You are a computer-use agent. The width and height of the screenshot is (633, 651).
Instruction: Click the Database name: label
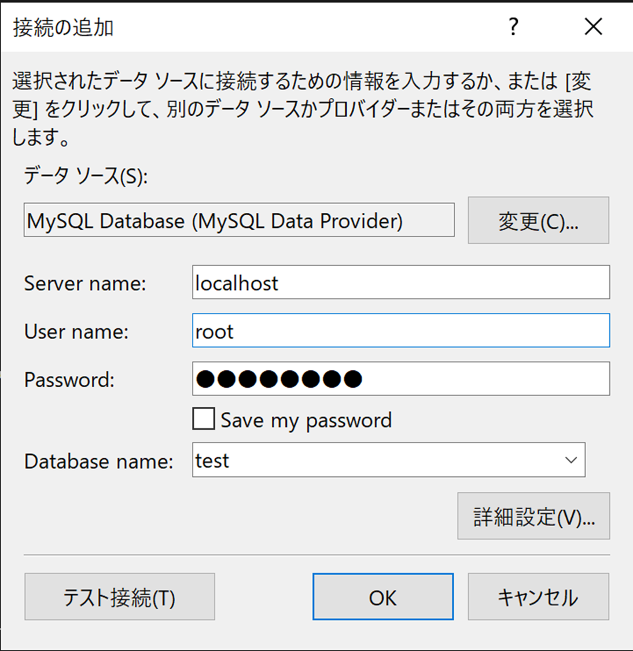click(x=99, y=461)
